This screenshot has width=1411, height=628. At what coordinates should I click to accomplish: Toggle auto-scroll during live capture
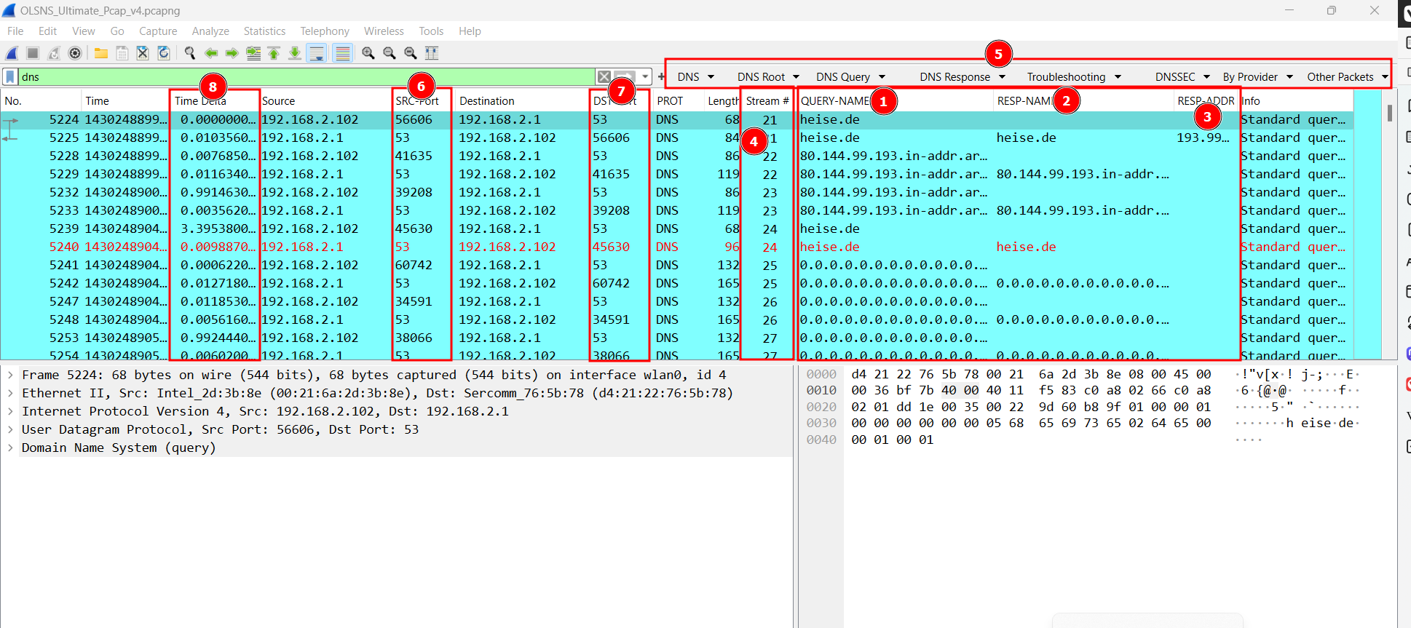coord(317,53)
